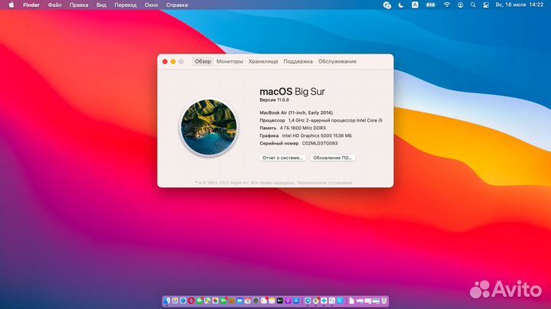Screen dimensions: 551x309
Task: Open the Calendar dock icon
Action: [x=248, y=301]
